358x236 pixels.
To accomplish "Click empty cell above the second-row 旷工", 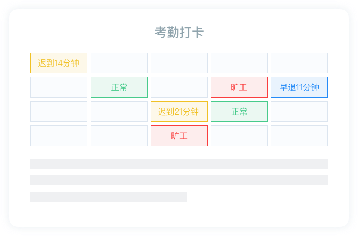I will (239, 63).
